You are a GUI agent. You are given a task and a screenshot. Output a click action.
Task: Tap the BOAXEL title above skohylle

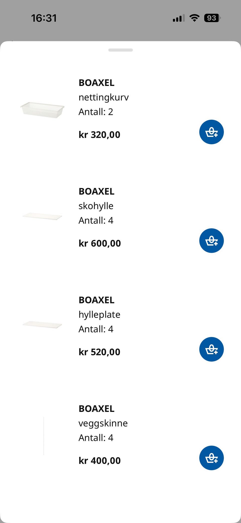(96, 191)
